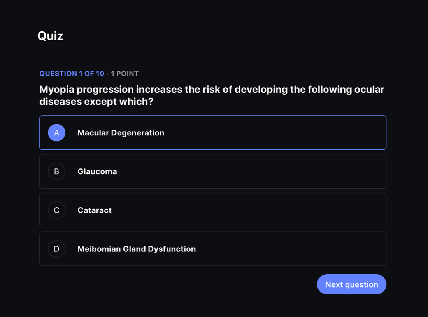This screenshot has width=428, height=317.
Task: Click the "Glaucoma" text label
Action: [97, 171]
